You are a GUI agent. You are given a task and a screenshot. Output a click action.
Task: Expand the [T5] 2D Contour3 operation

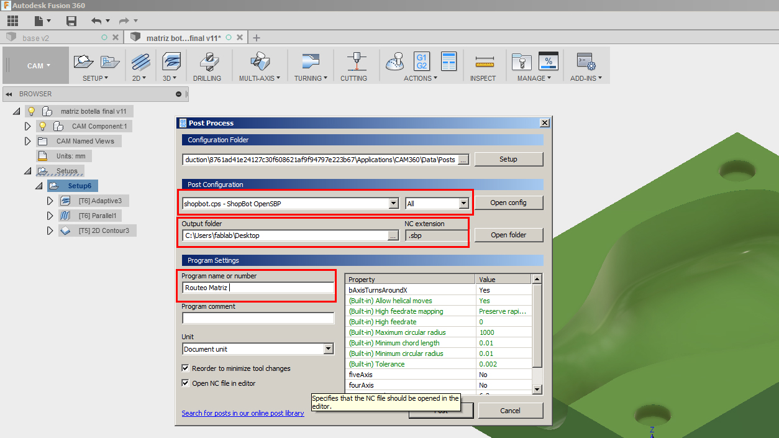coord(50,230)
